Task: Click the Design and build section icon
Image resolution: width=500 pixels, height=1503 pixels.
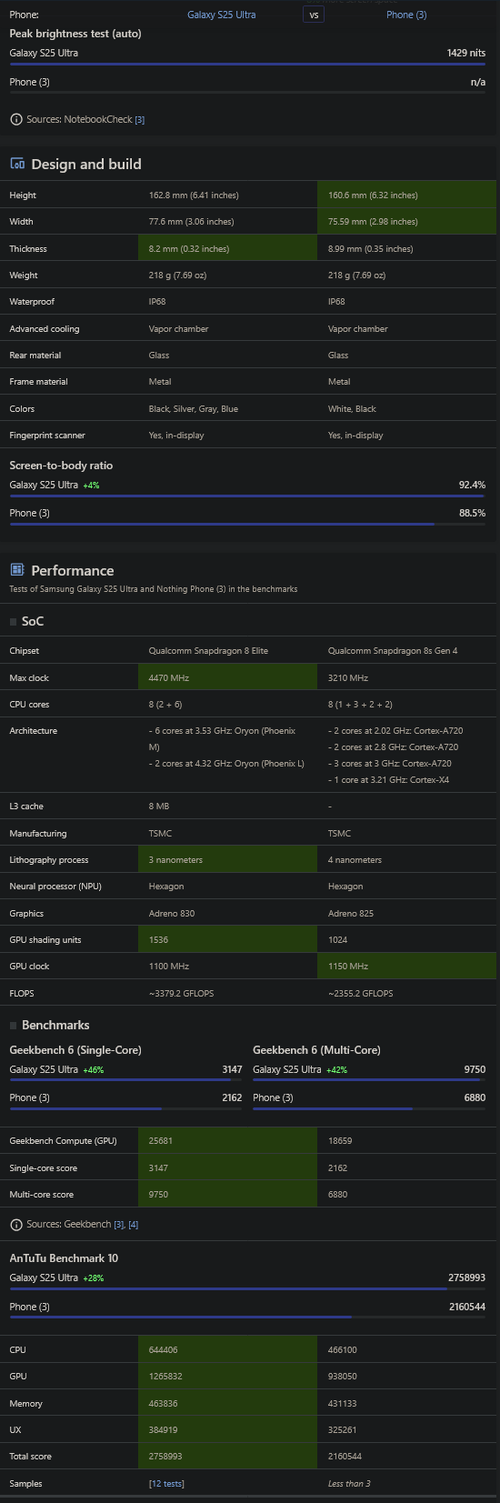Action: tap(16, 164)
